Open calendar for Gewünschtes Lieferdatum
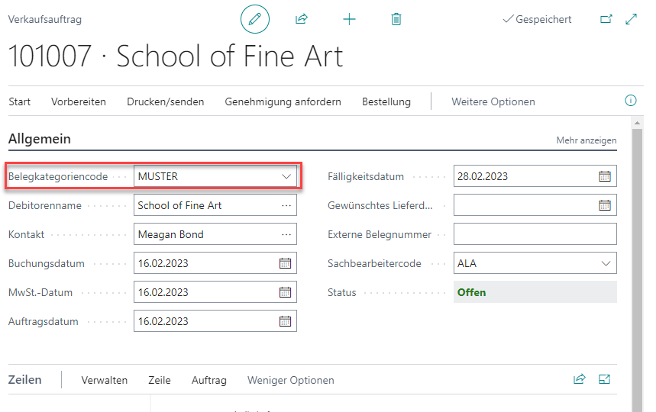 [x=605, y=205]
